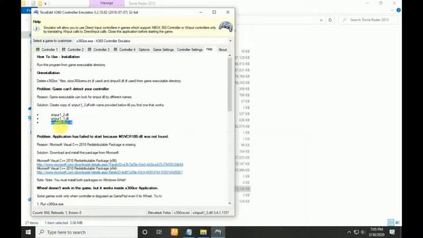423x238 pixels.
Task: Click the gamepad image in the Help banner
Action: point(225,26)
